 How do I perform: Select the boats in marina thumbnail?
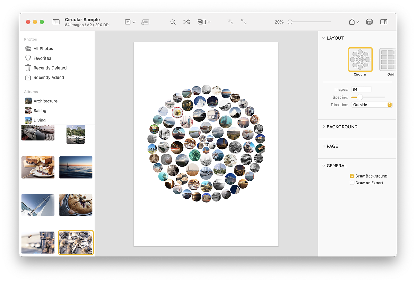pyautogui.click(x=38, y=133)
